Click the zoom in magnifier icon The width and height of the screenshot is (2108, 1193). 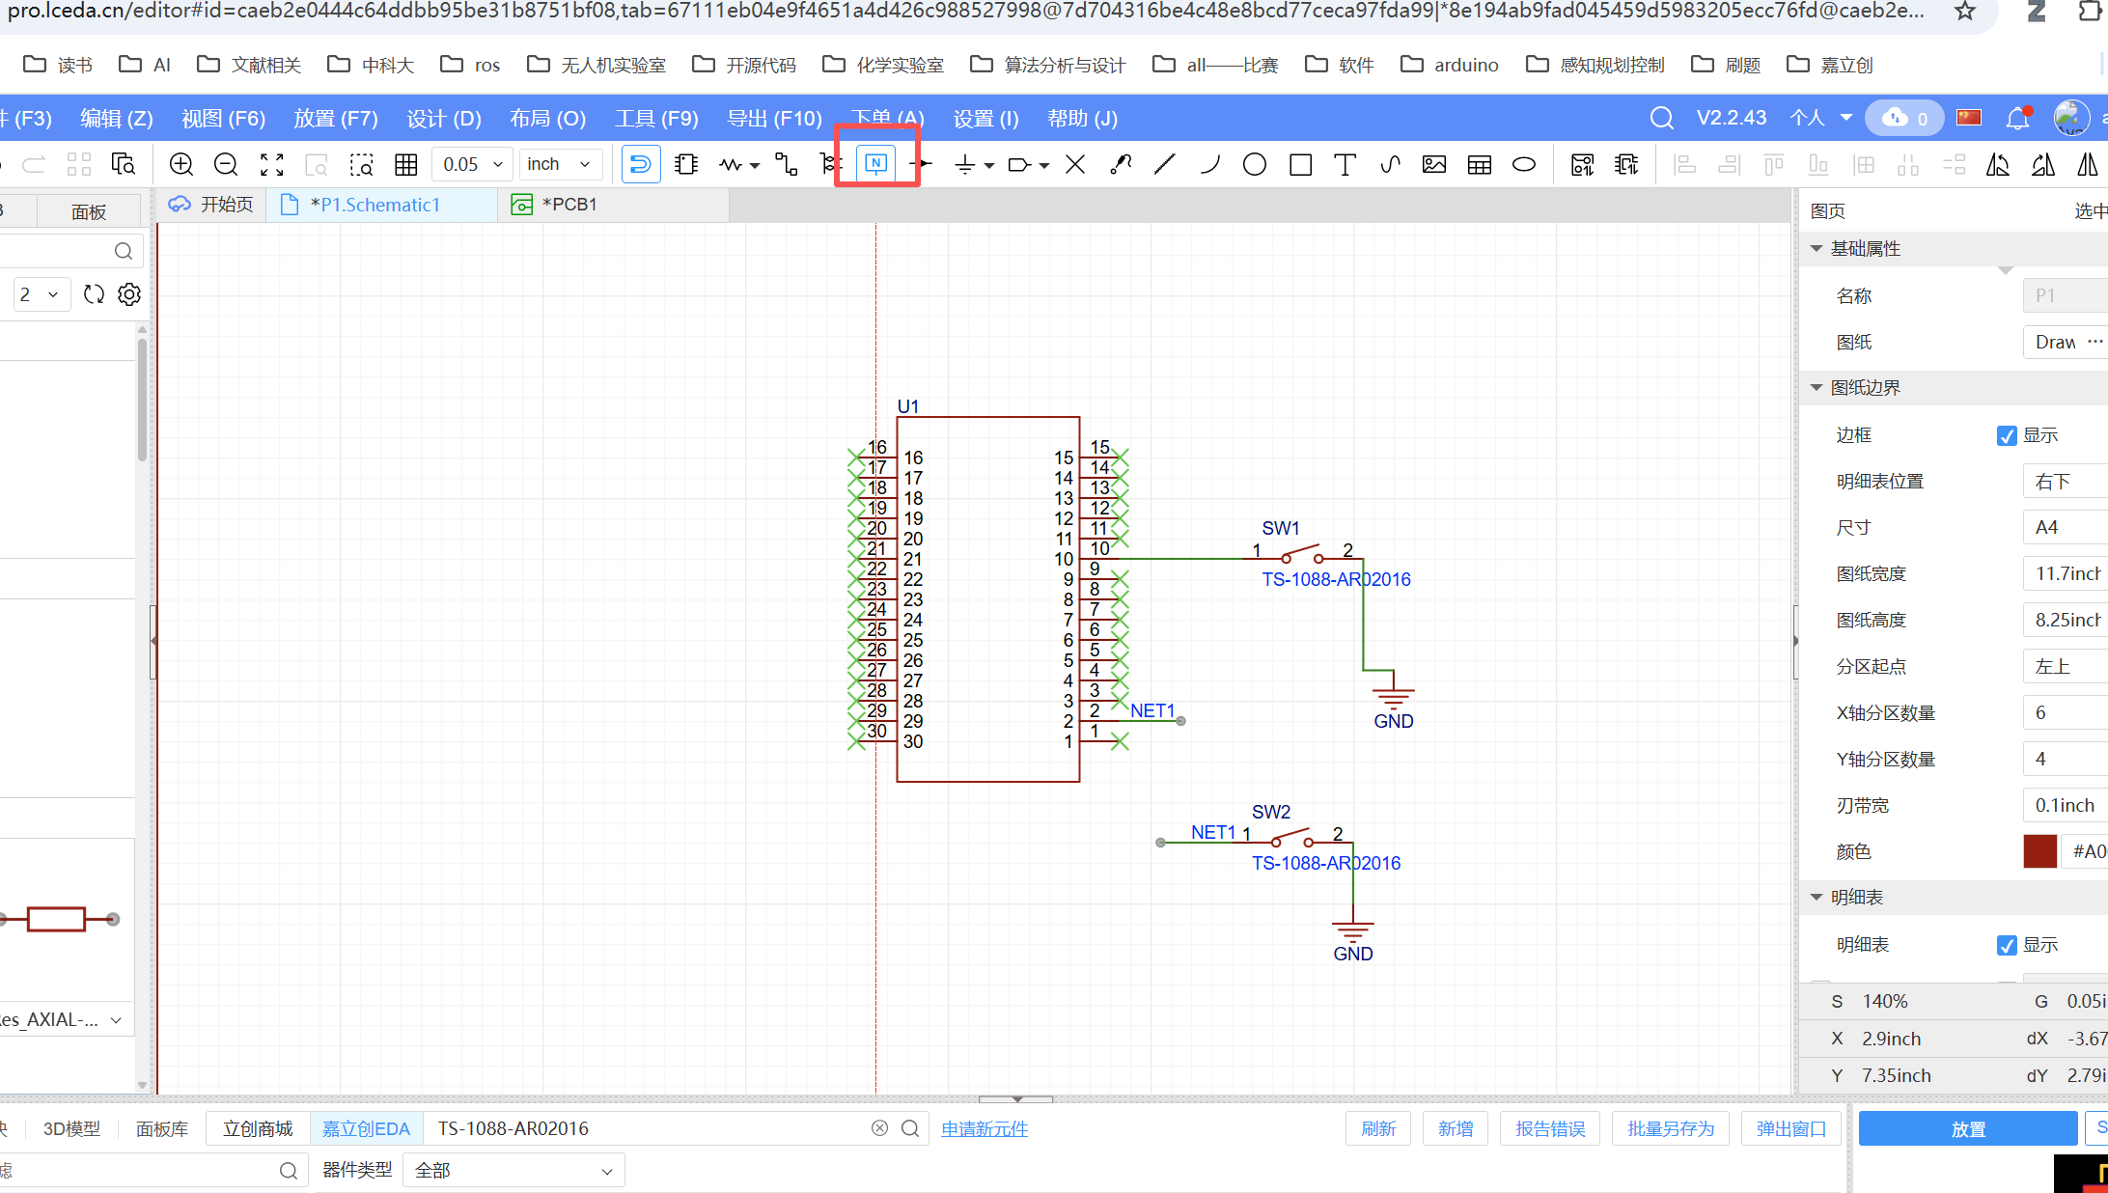pos(180,164)
